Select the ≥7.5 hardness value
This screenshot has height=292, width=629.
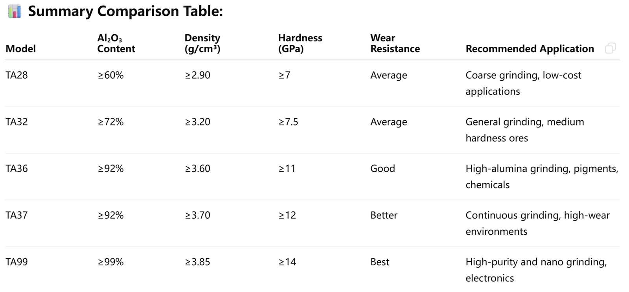[288, 122]
